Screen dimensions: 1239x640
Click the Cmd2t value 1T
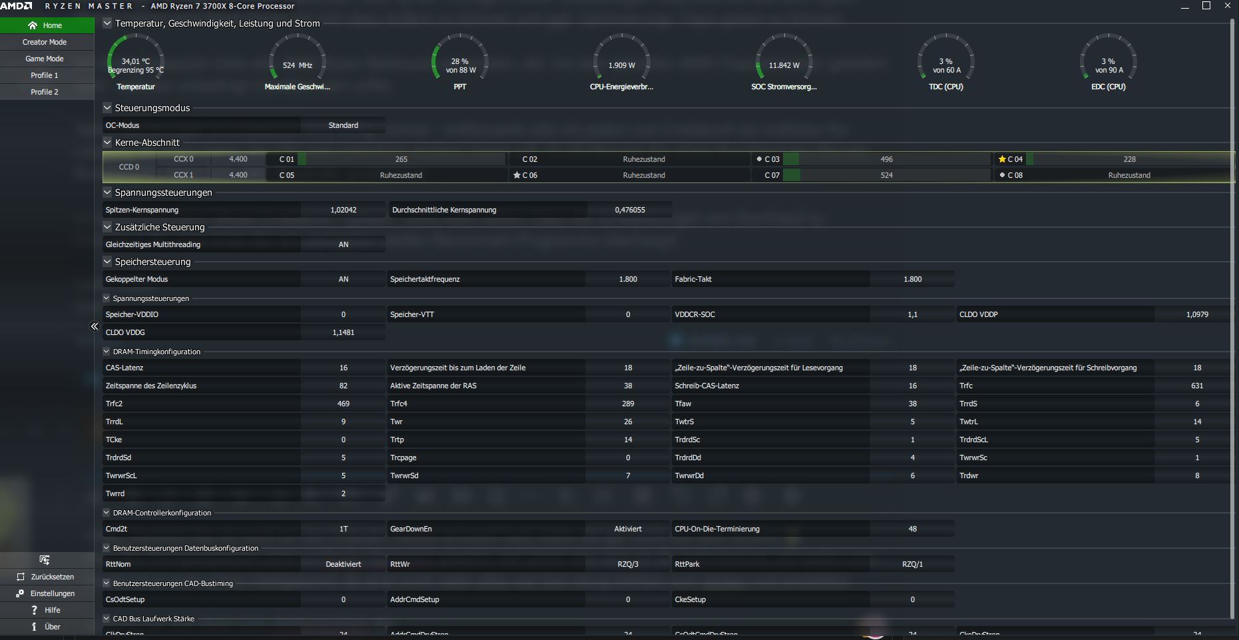click(344, 529)
